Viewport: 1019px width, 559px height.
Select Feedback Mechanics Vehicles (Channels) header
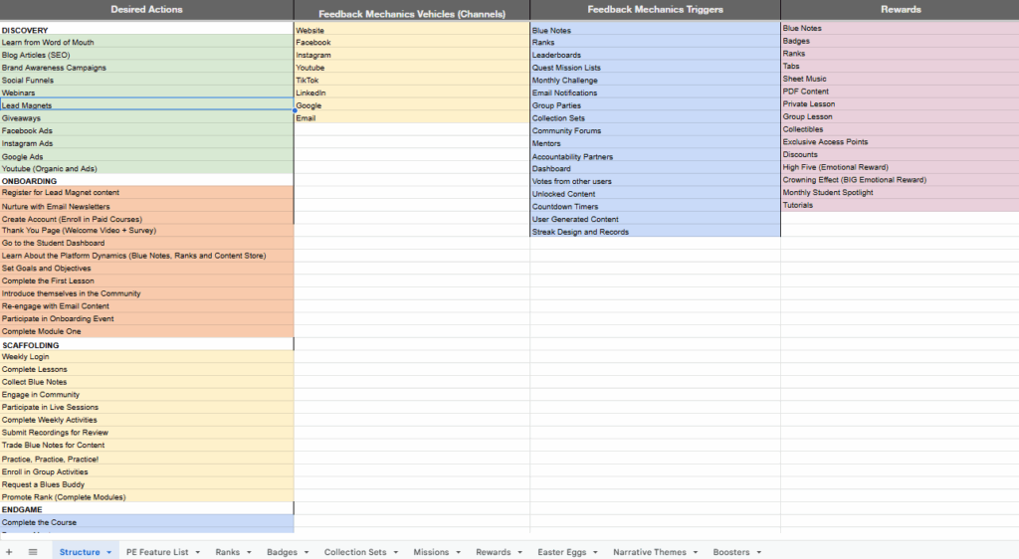pyautogui.click(x=412, y=10)
